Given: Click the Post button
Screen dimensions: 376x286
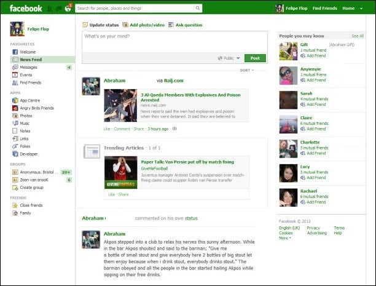Looking at the screenshot, I should (x=255, y=58).
